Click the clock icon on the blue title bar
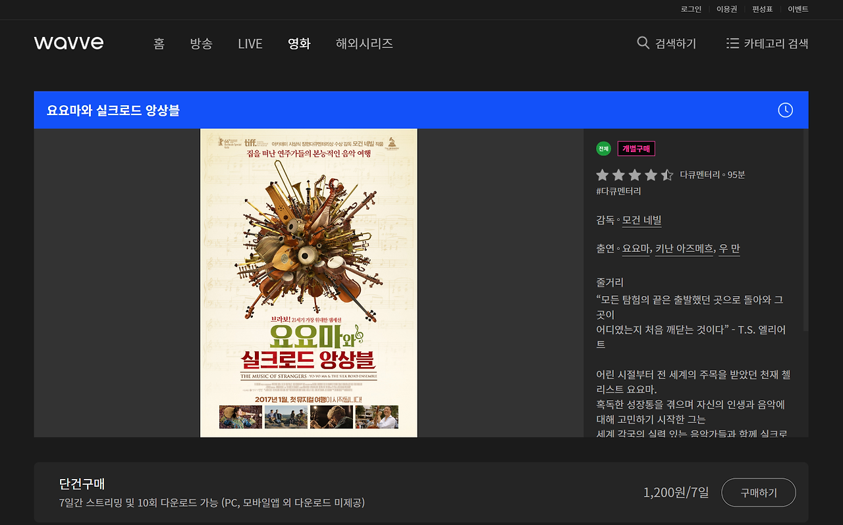This screenshot has width=843, height=525. [x=784, y=110]
